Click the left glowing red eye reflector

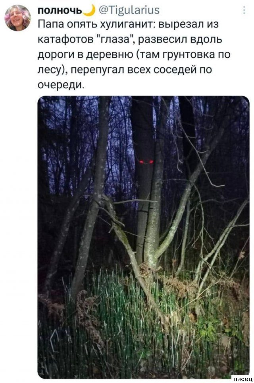pos(141,162)
